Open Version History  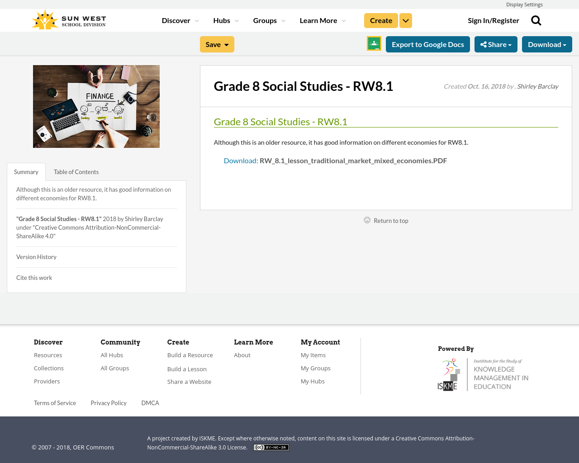point(36,256)
